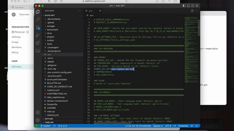The image size is (234, 131).
Task: Open the Extensions view icon
Action: [38, 43]
